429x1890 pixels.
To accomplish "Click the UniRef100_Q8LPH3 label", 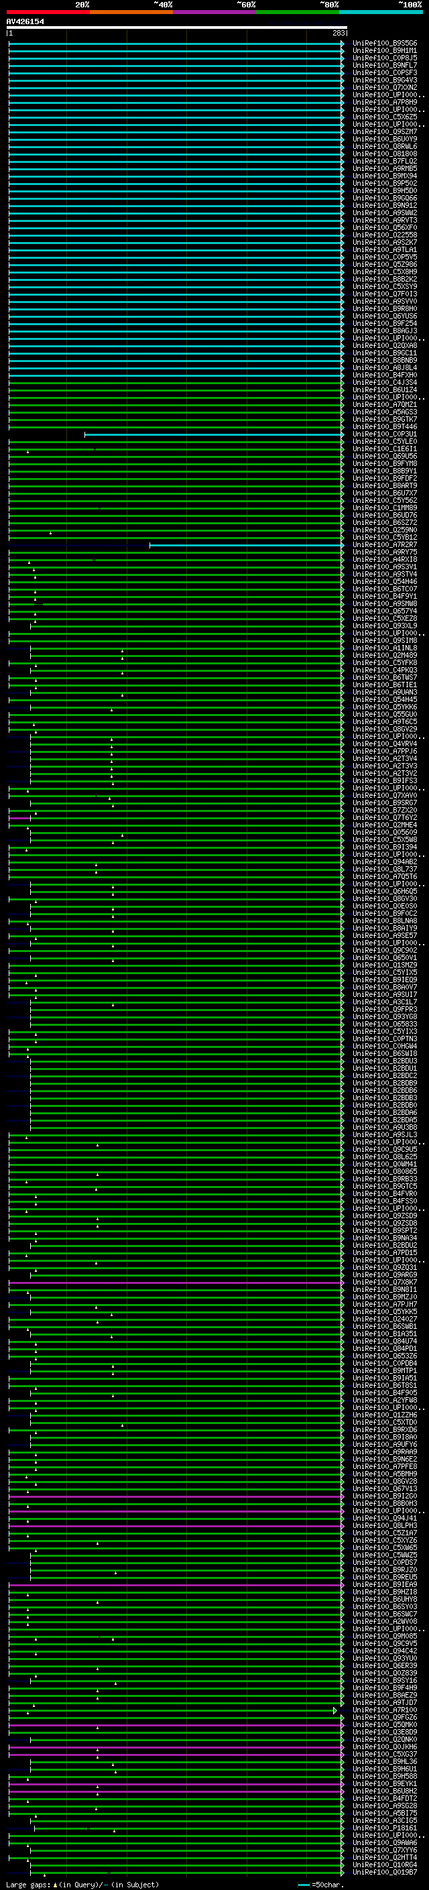I will click(385, 1525).
